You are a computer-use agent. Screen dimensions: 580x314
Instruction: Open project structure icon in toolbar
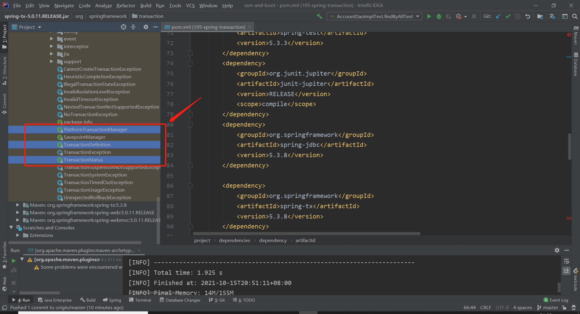pos(540,16)
